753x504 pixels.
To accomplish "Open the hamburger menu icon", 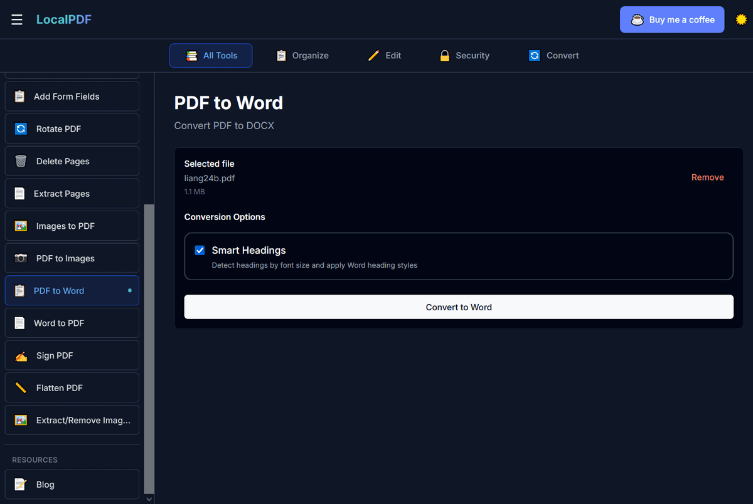I will [17, 19].
